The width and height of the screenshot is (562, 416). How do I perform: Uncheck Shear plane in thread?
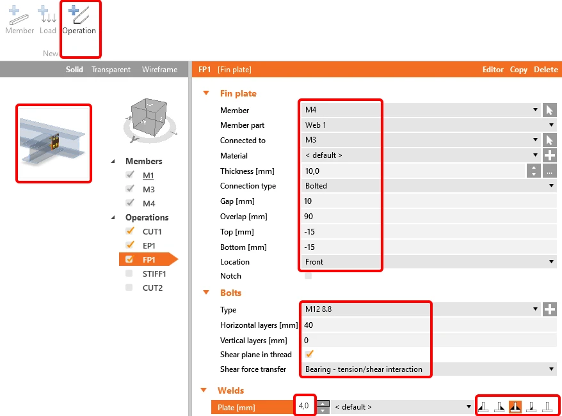point(309,354)
